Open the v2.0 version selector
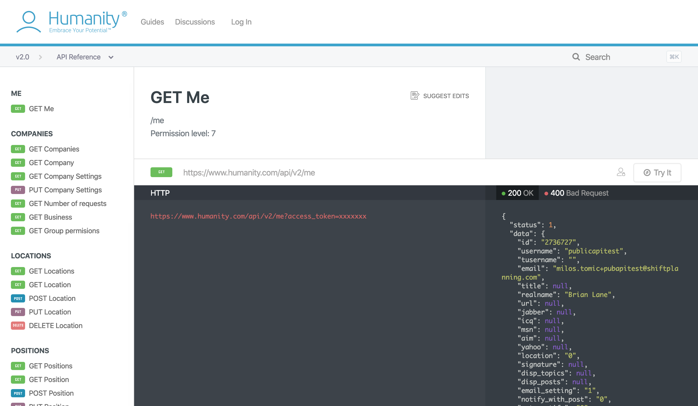The height and width of the screenshot is (406, 698). tap(22, 57)
